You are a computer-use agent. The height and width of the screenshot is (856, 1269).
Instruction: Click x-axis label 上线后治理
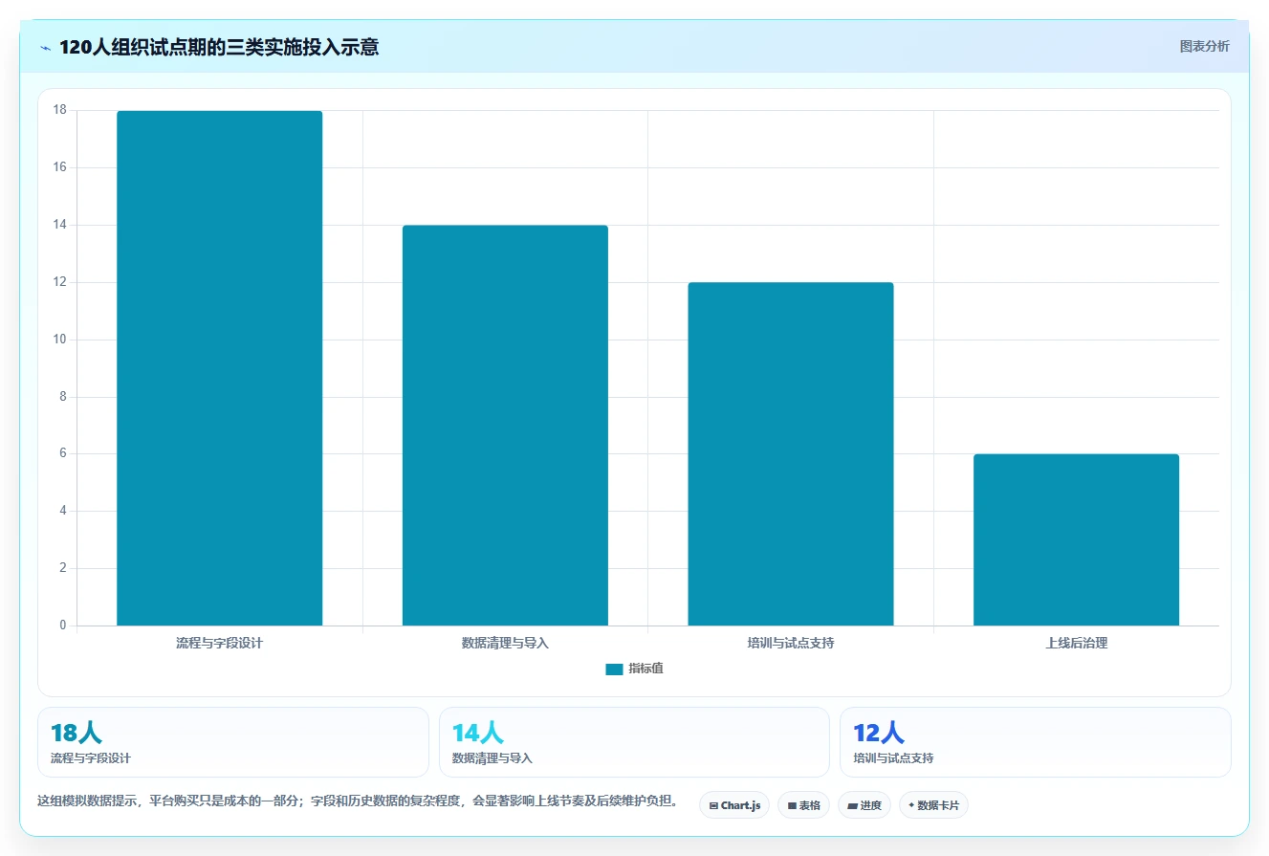pos(1077,643)
